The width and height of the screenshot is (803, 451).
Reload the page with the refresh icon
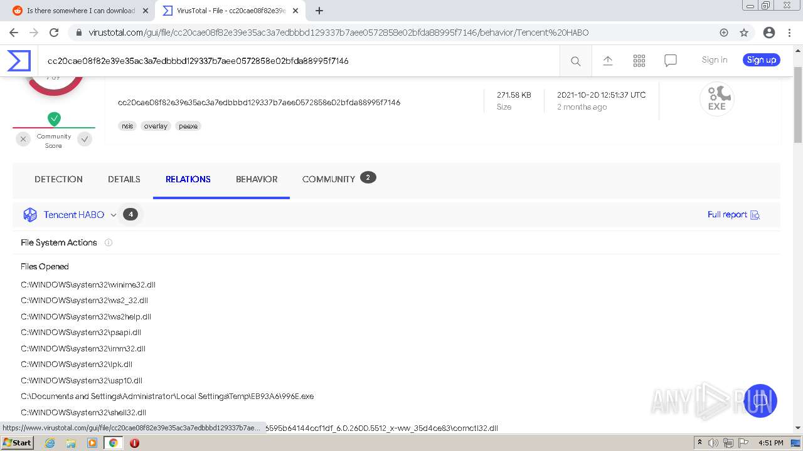[x=54, y=33]
